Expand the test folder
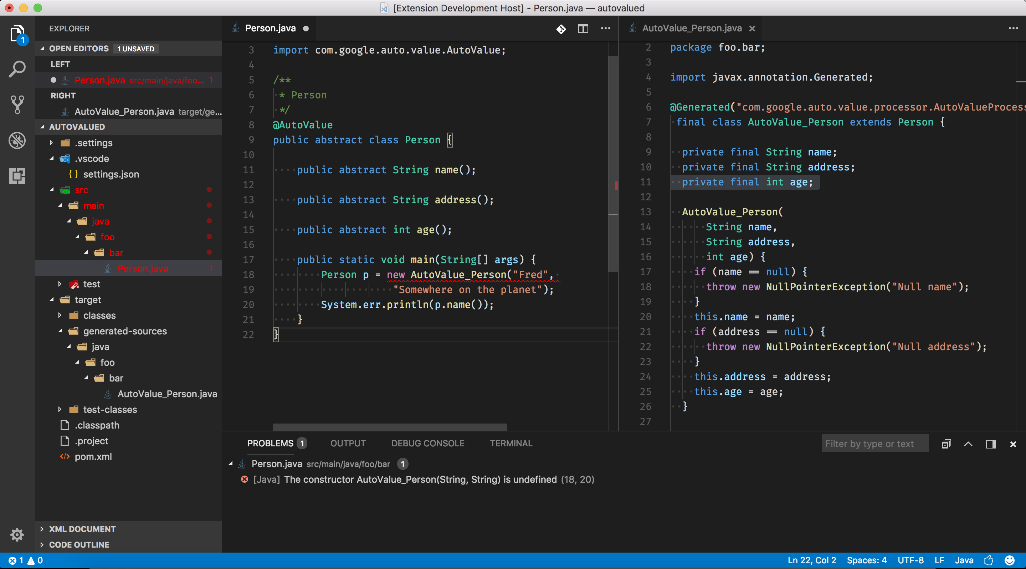 [x=60, y=284]
